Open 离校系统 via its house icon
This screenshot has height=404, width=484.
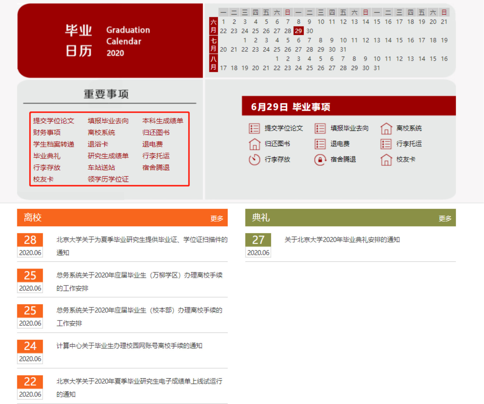pos(386,128)
